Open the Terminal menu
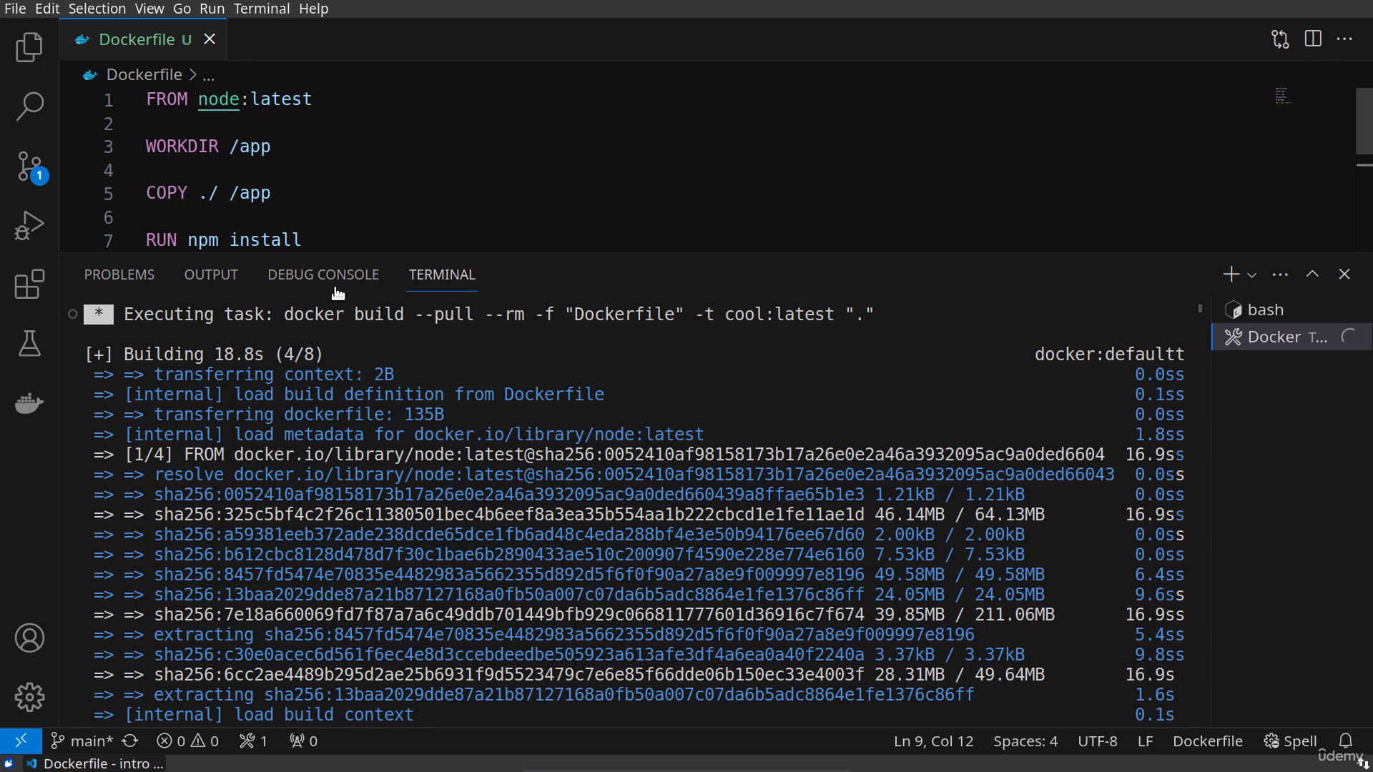The image size is (1373, 772). point(262,9)
